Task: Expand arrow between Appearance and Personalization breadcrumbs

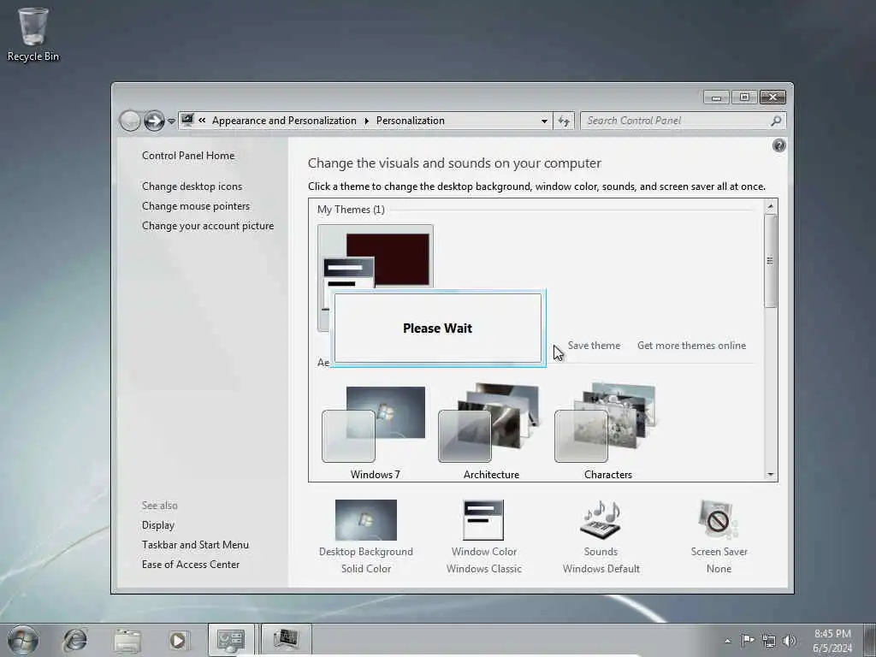Action: click(x=366, y=121)
